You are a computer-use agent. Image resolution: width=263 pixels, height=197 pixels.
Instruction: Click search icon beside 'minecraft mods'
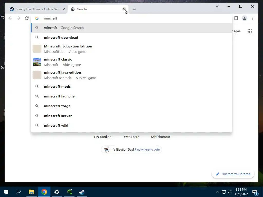click(x=37, y=87)
